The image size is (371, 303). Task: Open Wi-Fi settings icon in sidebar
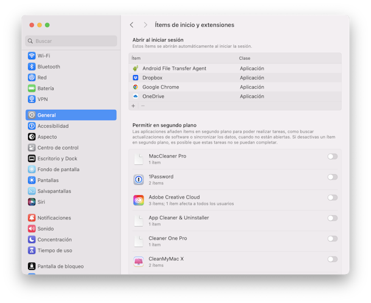coord(32,56)
